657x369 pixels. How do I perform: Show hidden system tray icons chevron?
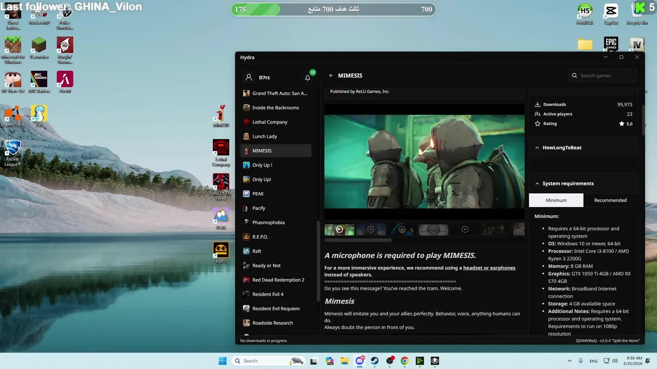(569, 361)
